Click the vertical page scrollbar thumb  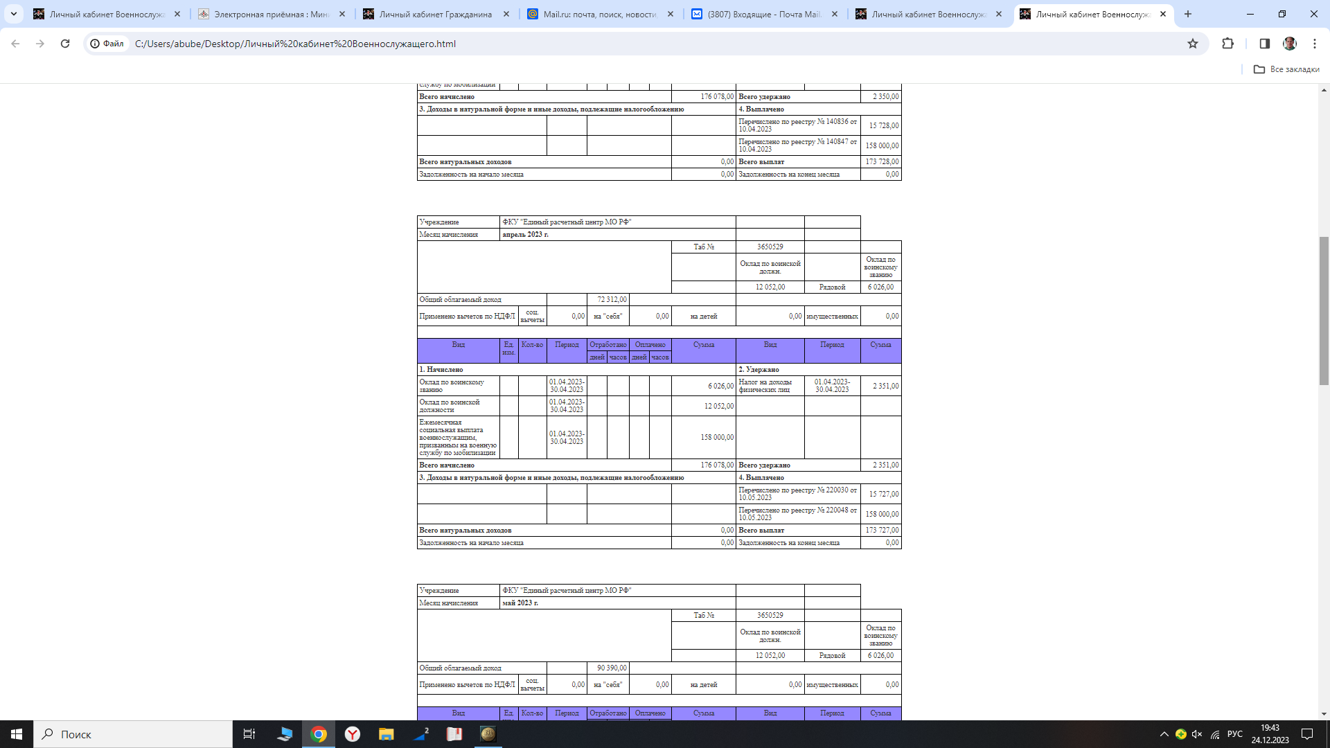[x=1324, y=310]
